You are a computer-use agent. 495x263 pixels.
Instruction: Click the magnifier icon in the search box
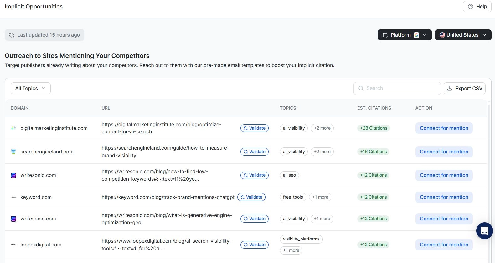click(361, 88)
